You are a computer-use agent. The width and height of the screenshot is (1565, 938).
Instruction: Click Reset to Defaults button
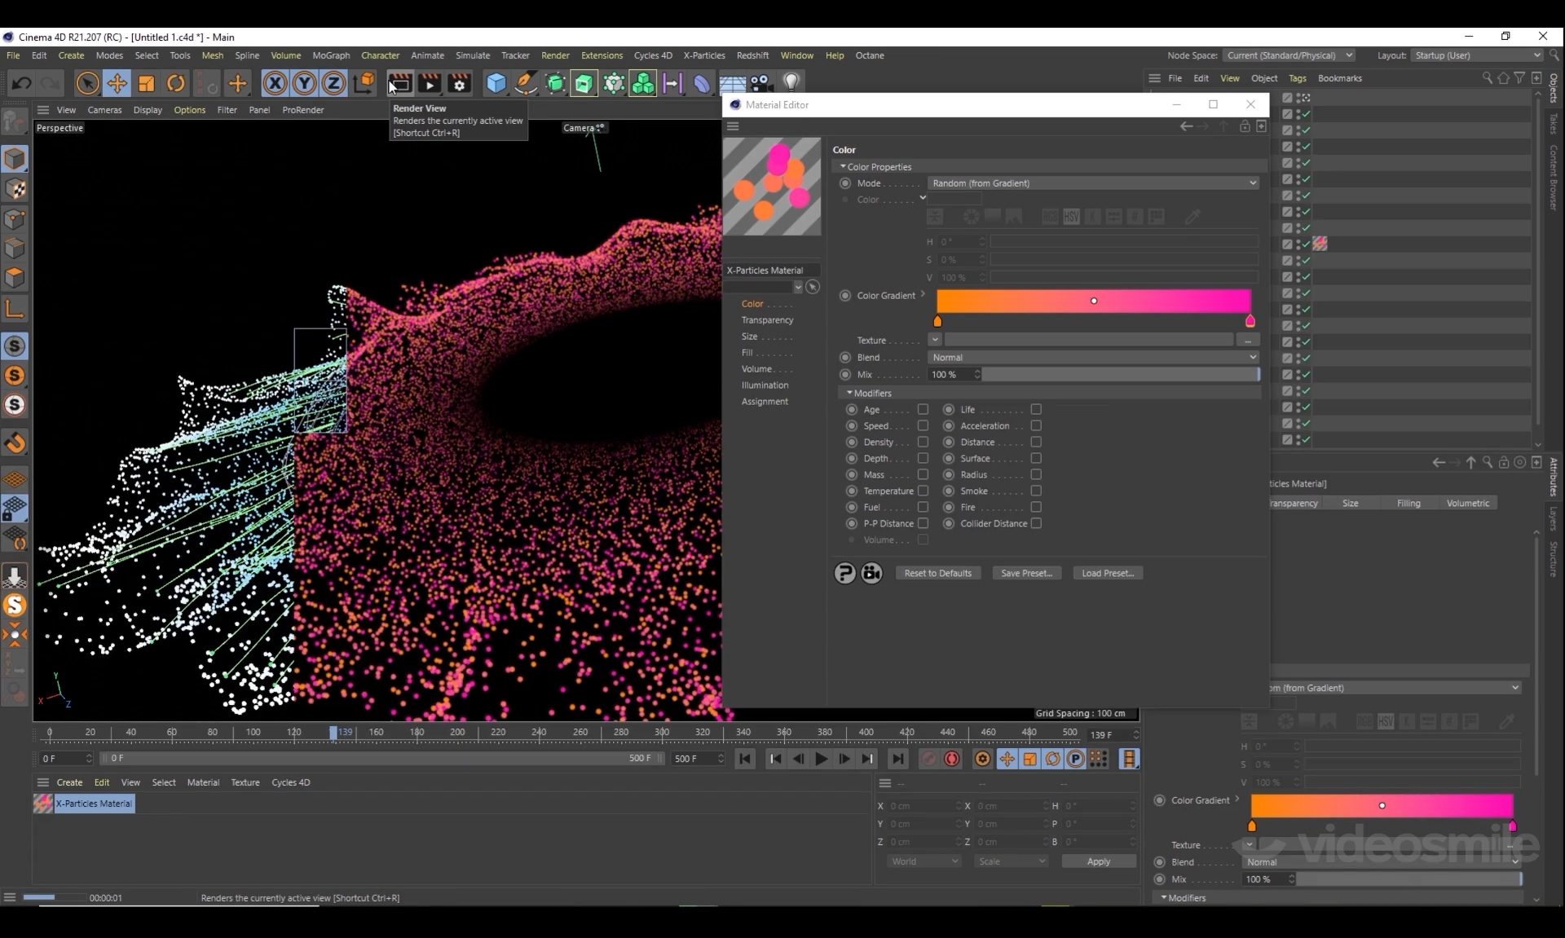click(937, 574)
